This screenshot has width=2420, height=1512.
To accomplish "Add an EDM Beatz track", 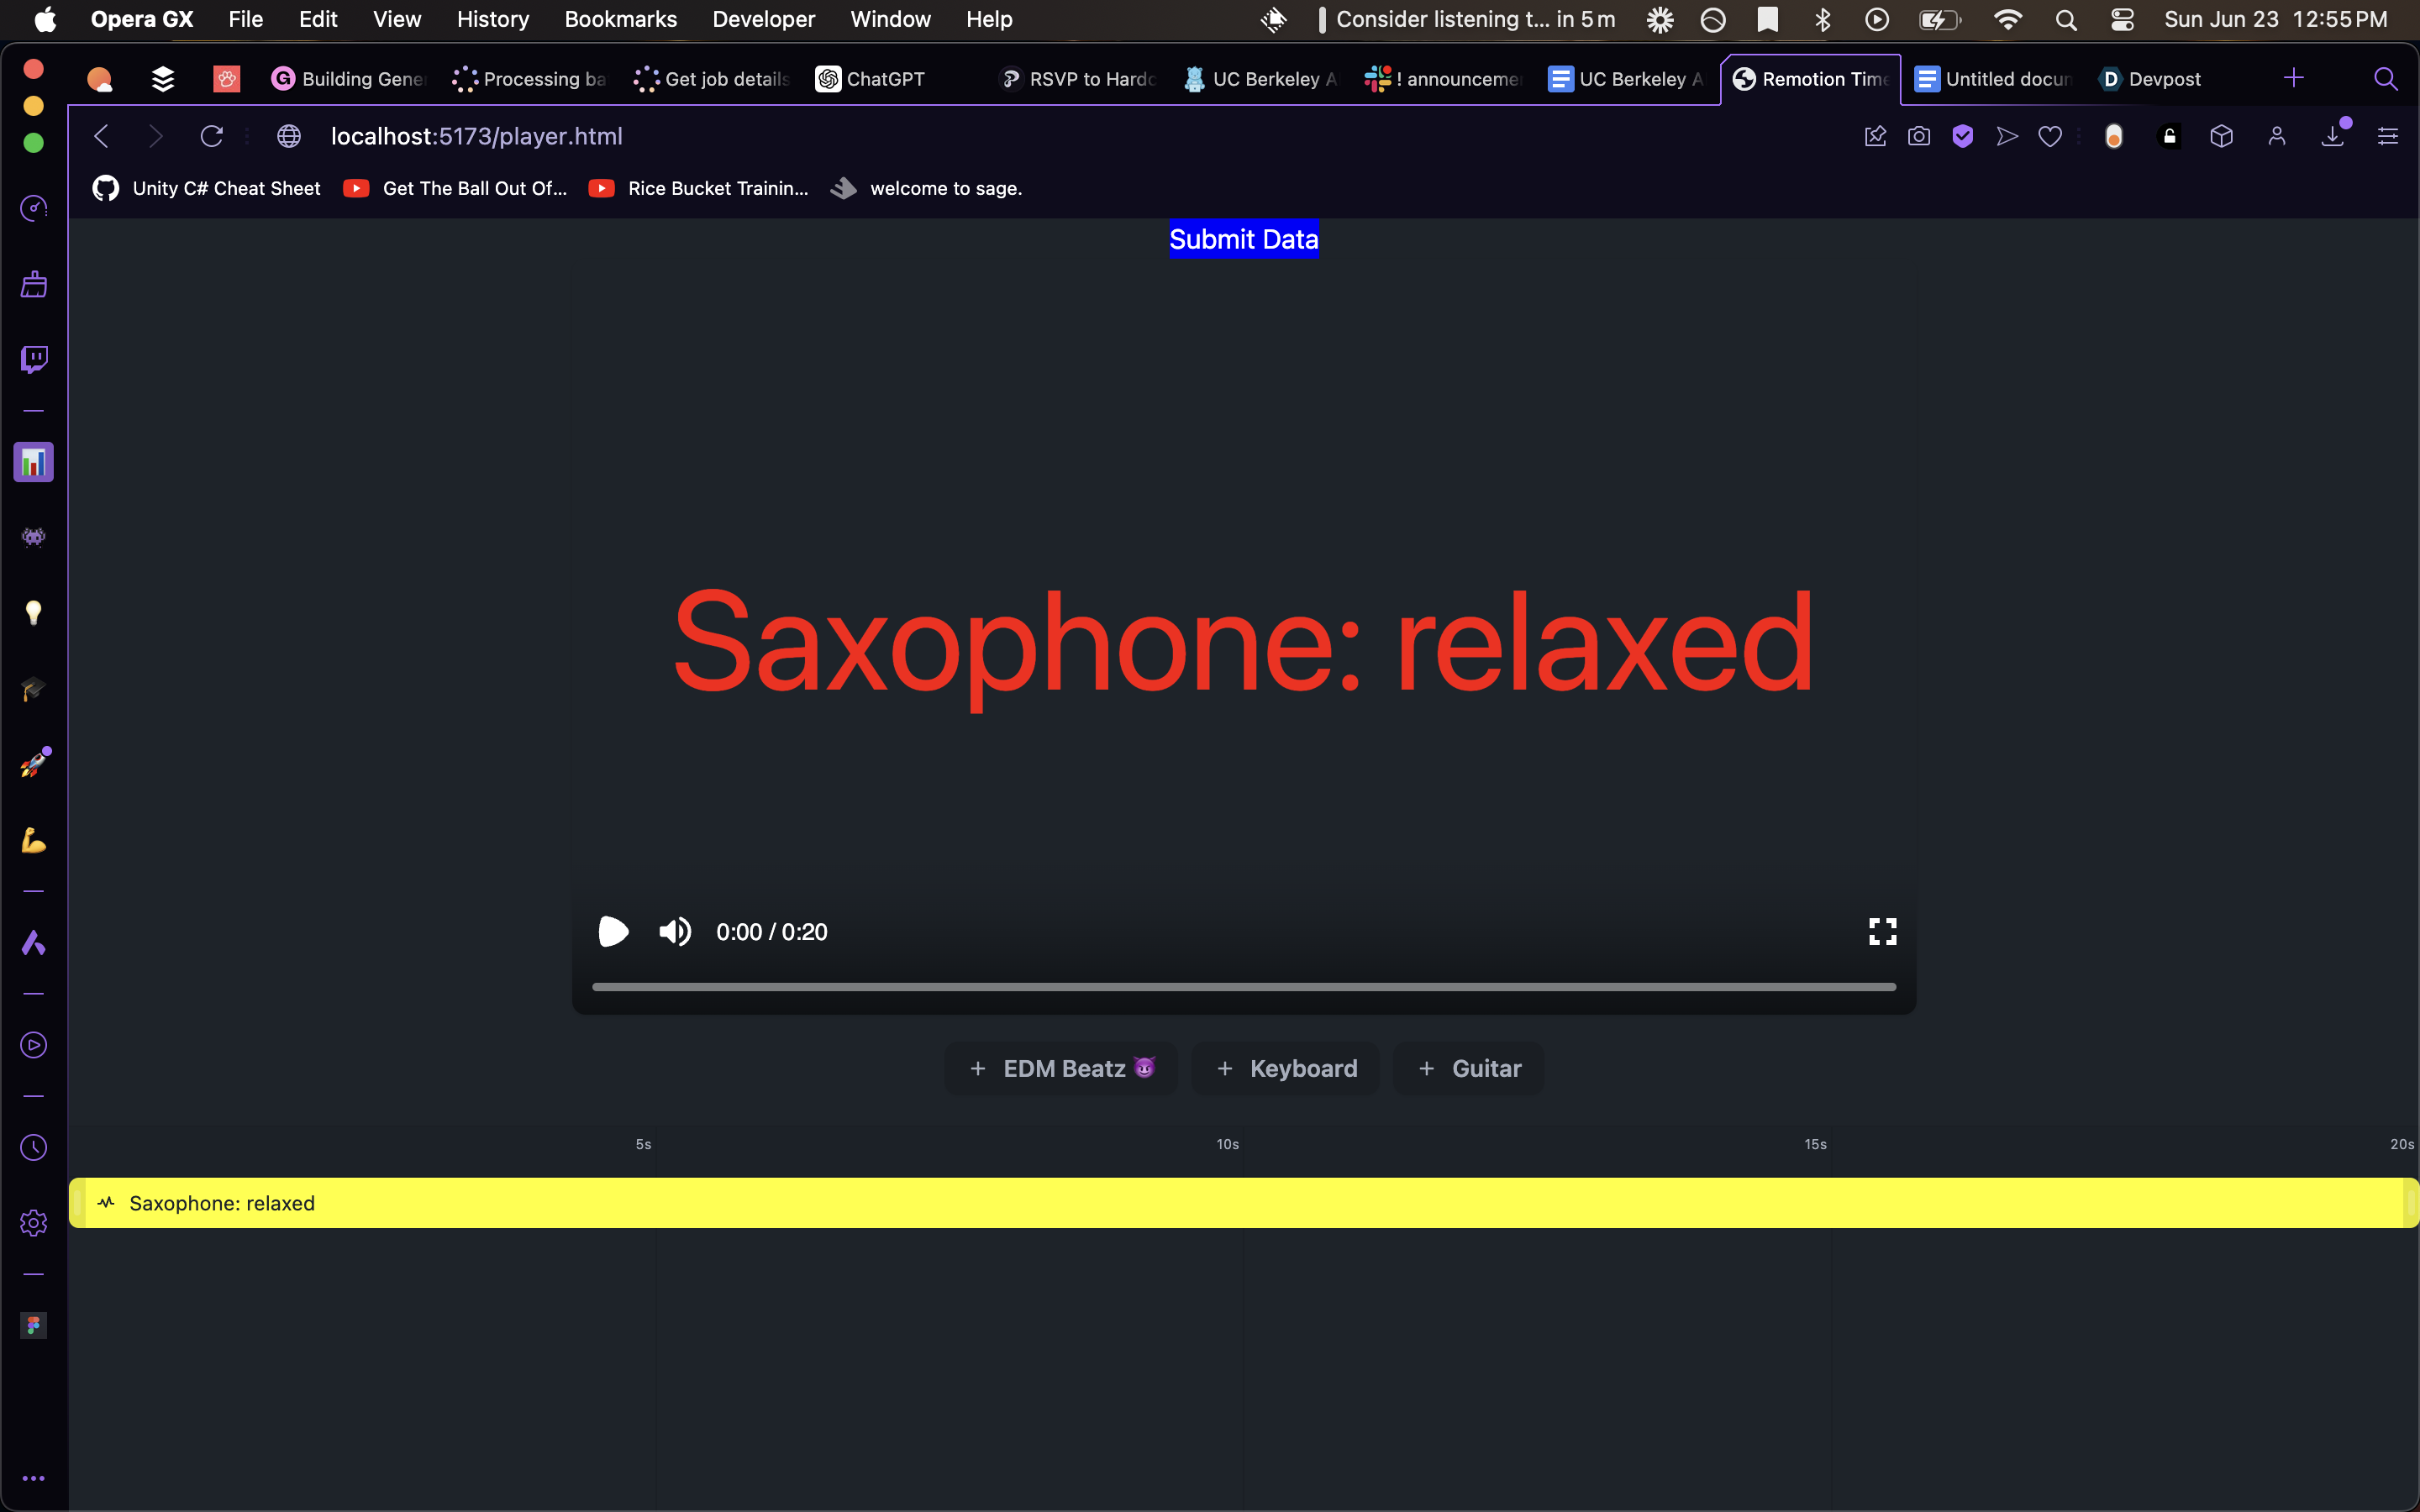I will point(1061,1068).
